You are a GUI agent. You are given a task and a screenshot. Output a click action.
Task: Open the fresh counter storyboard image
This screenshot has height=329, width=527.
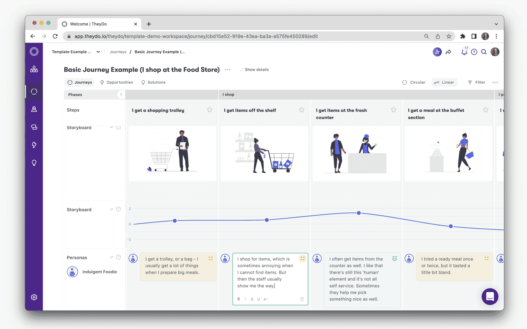pyautogui.click(x=356, y=154)
